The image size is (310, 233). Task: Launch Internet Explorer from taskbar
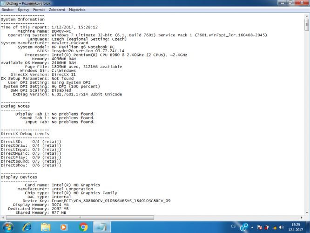point(27,227)
